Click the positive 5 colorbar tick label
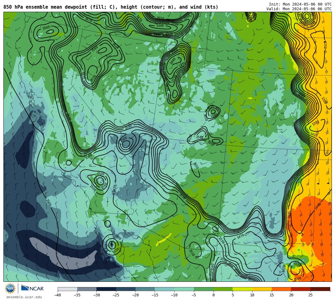The image size is (335, 301). tap(233, 295)
